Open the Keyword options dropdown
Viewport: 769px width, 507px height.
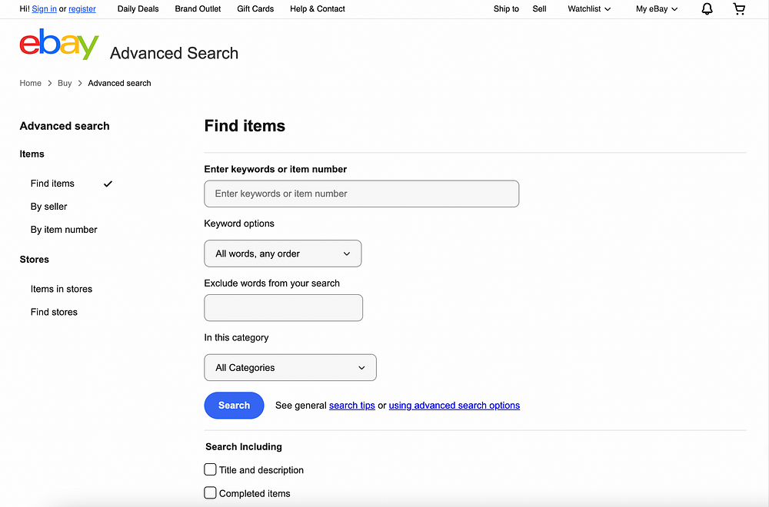click(x=282, y=253)
